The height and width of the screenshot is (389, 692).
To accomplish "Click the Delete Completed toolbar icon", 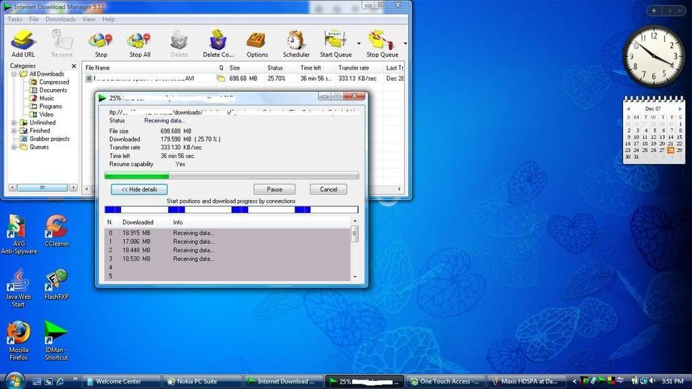I will coord(218,43).
